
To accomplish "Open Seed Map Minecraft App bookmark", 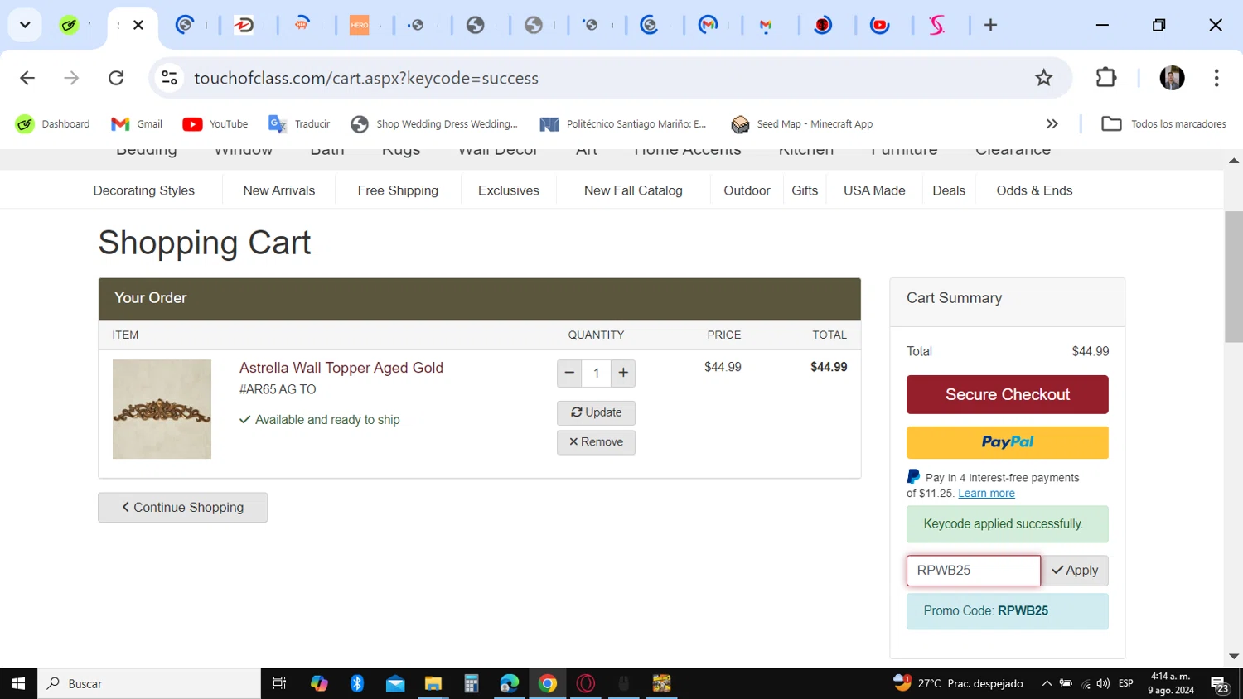I will click(x=801, y=124).
